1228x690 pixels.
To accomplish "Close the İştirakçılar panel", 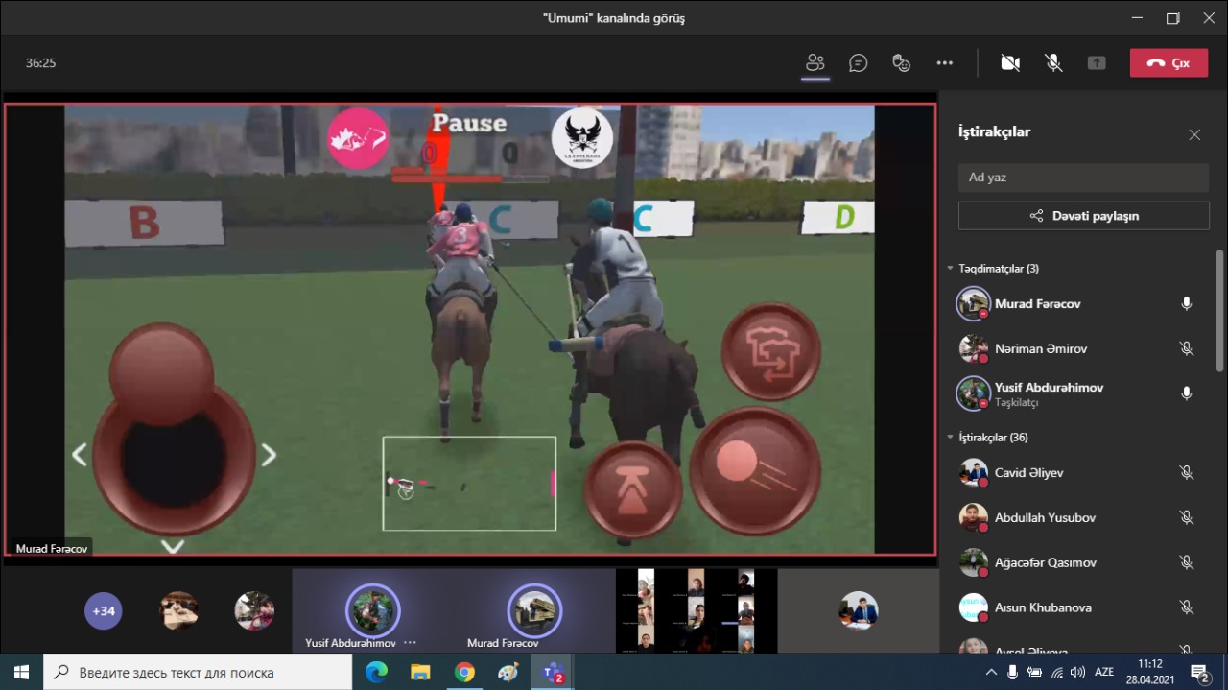I will pyautogui.click(x=1194, y=135).
